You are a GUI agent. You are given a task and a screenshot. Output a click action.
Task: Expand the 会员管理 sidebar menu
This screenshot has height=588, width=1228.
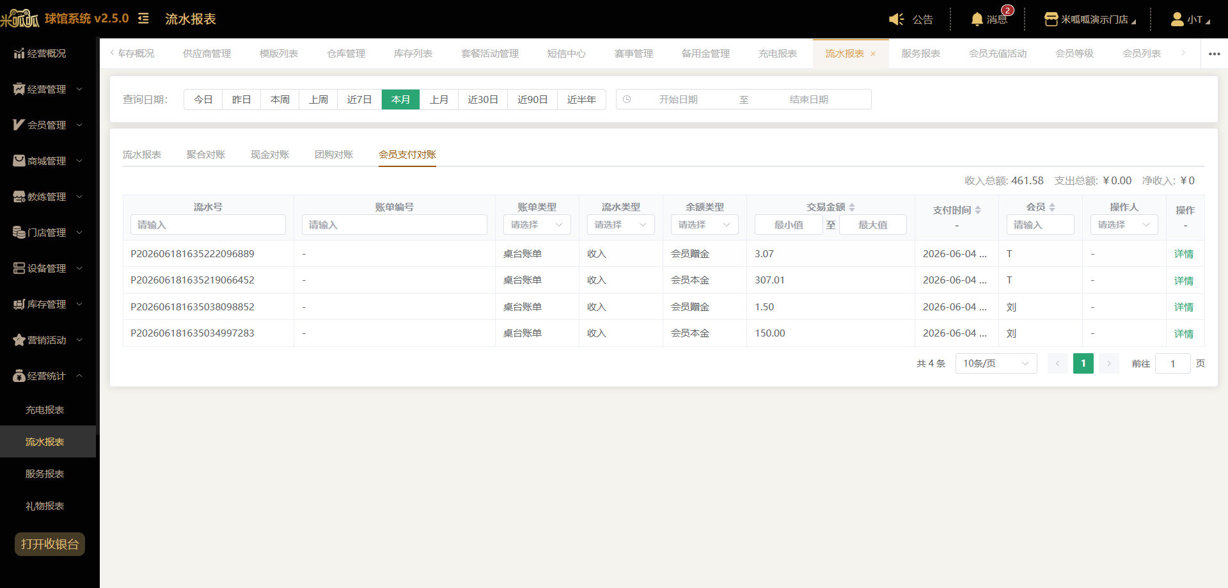click(x=48, y=125)
